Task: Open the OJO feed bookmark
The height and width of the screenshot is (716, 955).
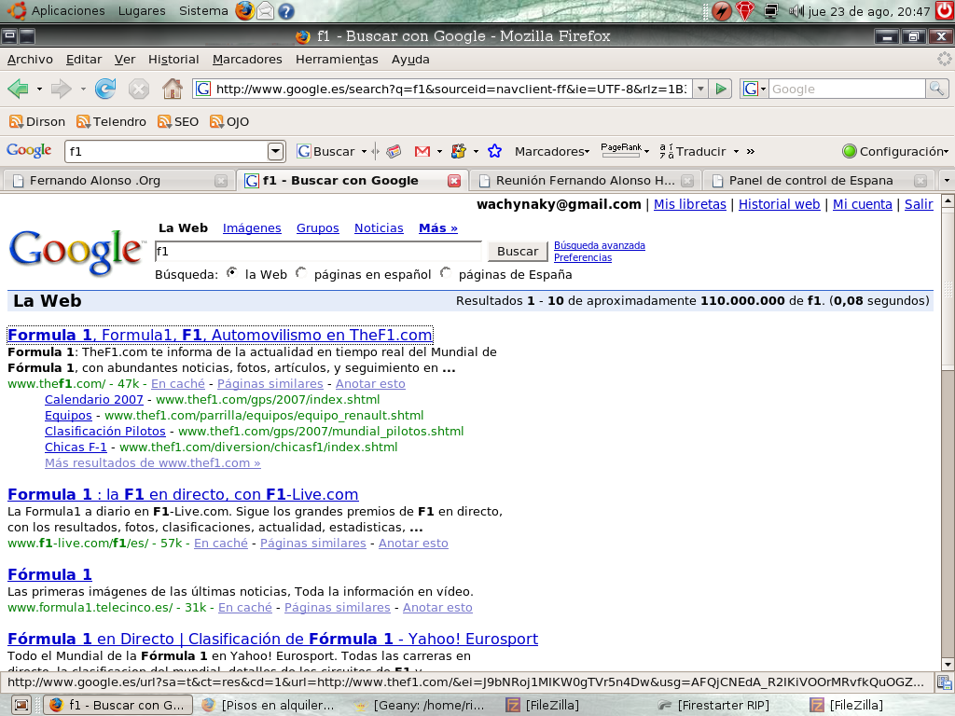Action: click(229, 122)
